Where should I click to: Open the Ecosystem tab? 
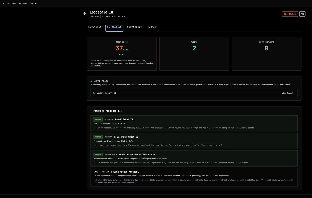pyautogui.click(x=95, y=27)
